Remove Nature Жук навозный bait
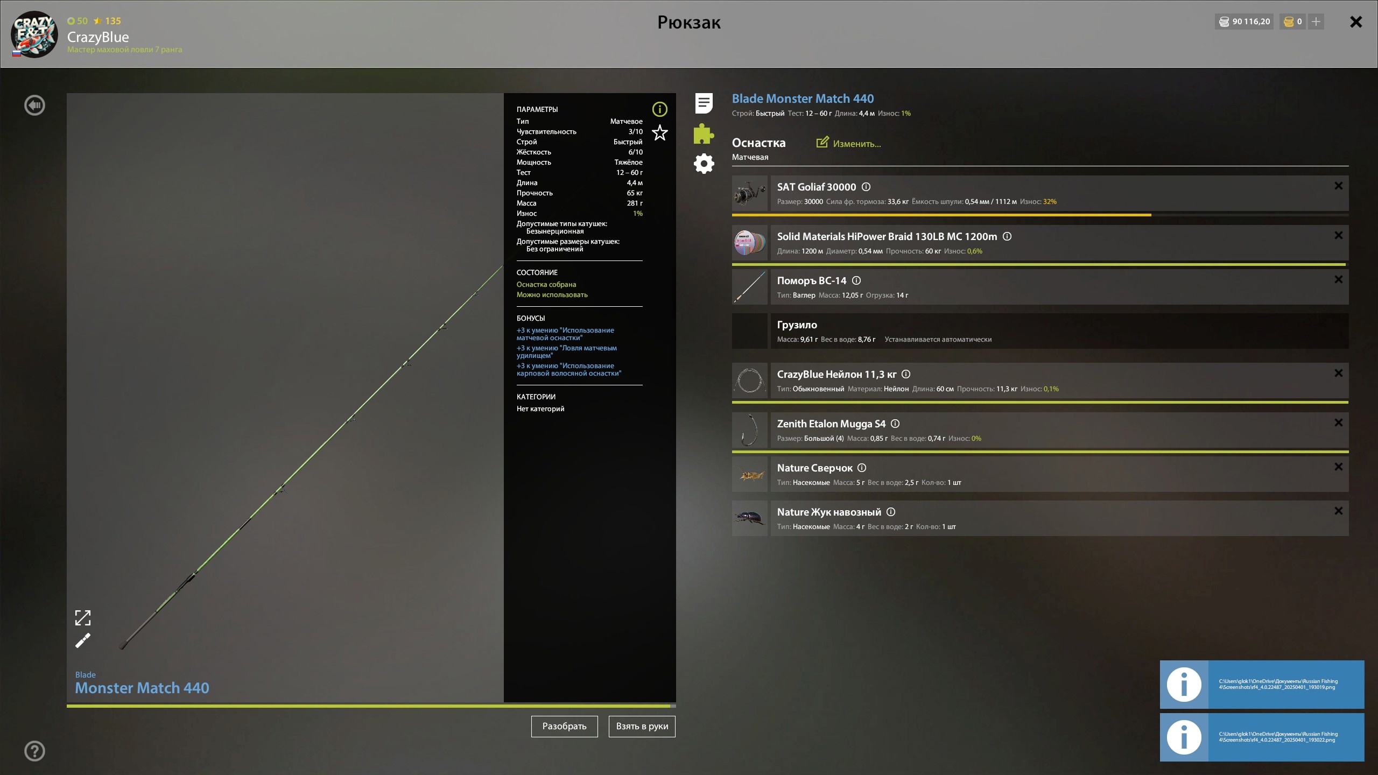Screen dimensions: 1378x775 pos(1339,511)
